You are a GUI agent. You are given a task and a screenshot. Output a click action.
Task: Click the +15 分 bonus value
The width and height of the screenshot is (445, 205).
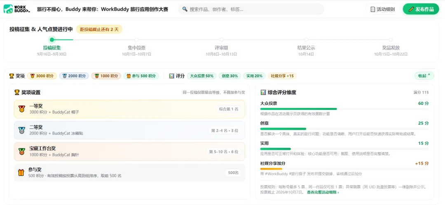pos(422,163)
